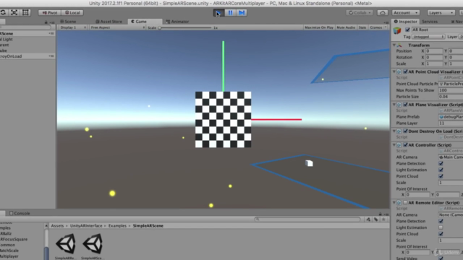
Task: Disable the AR Point Cloud Visualizer script
Action: [x=405, y=71]
